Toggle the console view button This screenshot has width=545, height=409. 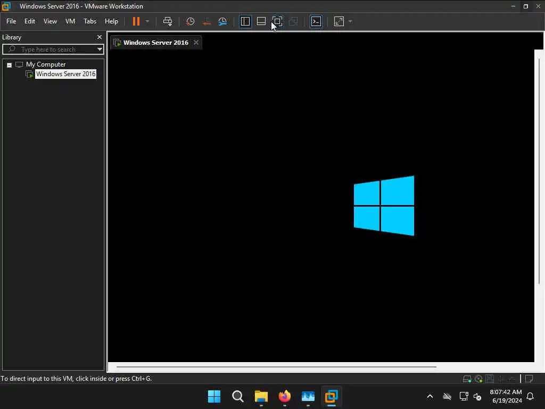(316, 21)
